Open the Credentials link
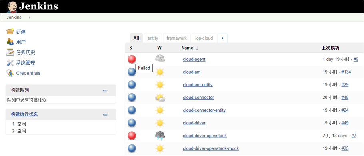The width and height of the screenshot is (364, 156). [x=28, y=73]
